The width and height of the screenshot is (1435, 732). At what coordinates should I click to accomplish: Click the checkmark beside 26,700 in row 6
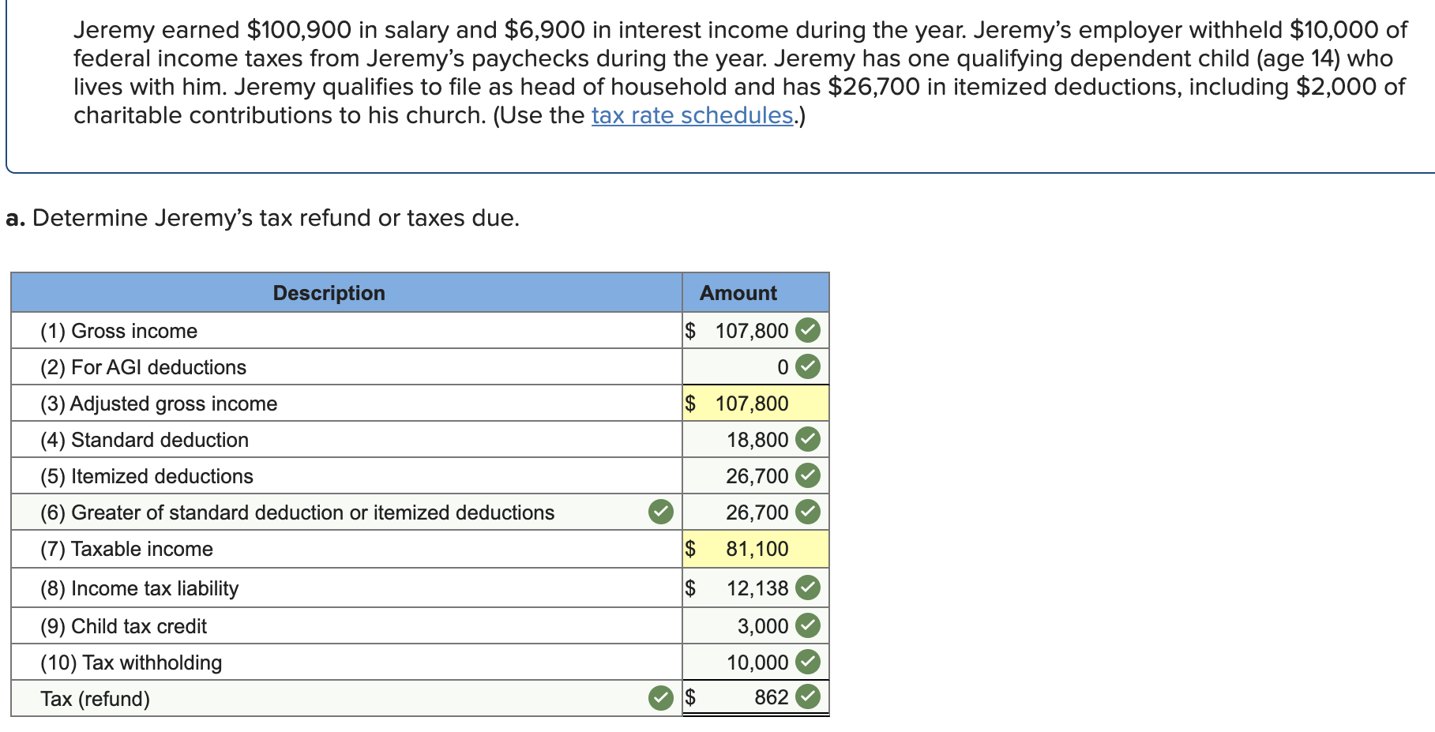click(x=808, y=512)
